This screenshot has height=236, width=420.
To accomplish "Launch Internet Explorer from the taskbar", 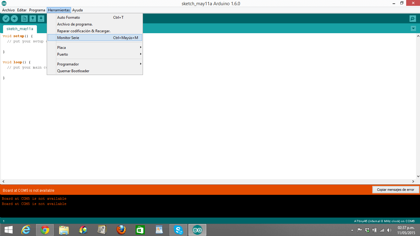I will [26, 230].
